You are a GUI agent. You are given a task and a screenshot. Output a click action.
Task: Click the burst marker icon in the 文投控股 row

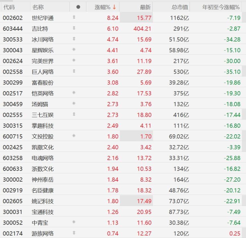(x=74, y=136)
